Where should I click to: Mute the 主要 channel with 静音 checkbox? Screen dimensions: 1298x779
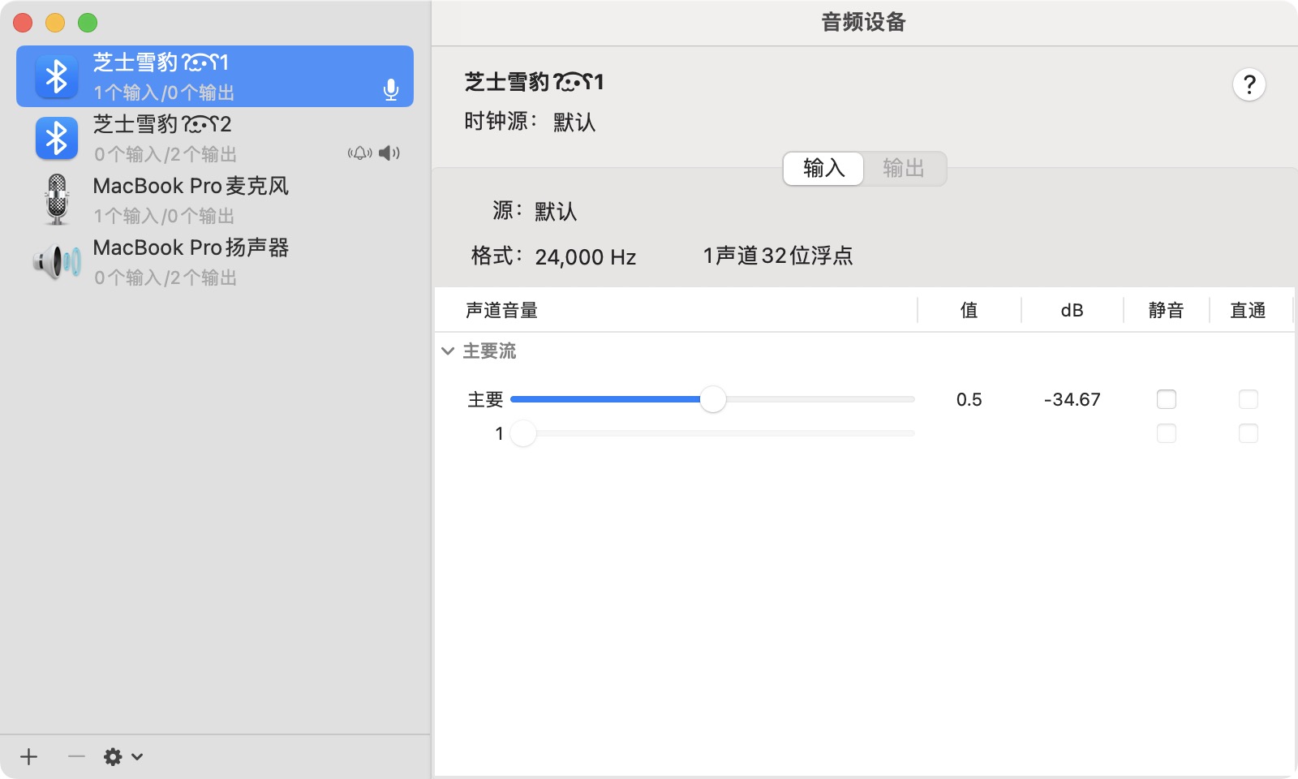[x=1166, y=399]
